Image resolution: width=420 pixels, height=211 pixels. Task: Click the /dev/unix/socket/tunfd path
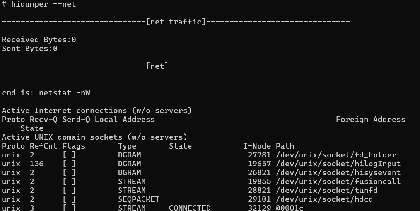326,191
